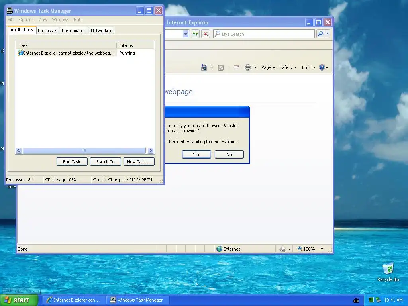The image size is (408, 306).
Task: Click the Task Manager title bar icon
Action: 10,11
